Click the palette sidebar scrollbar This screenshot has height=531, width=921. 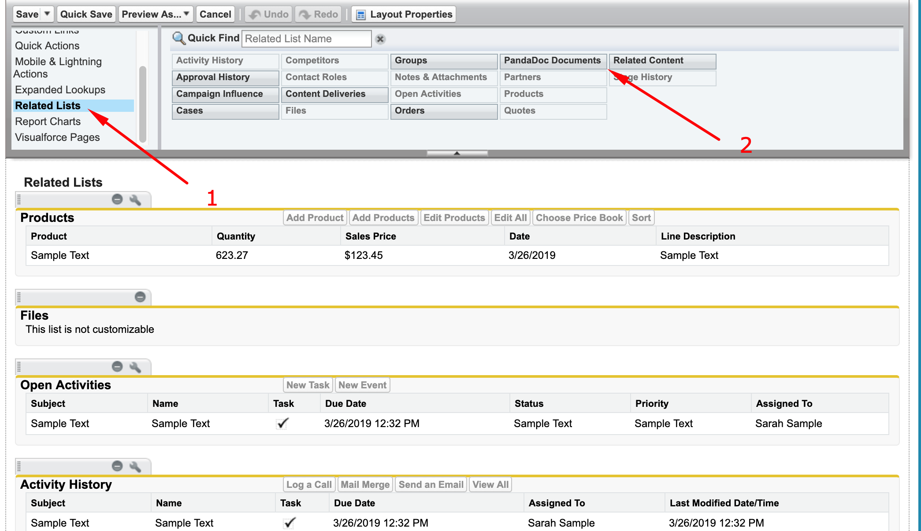click(143, 104)
